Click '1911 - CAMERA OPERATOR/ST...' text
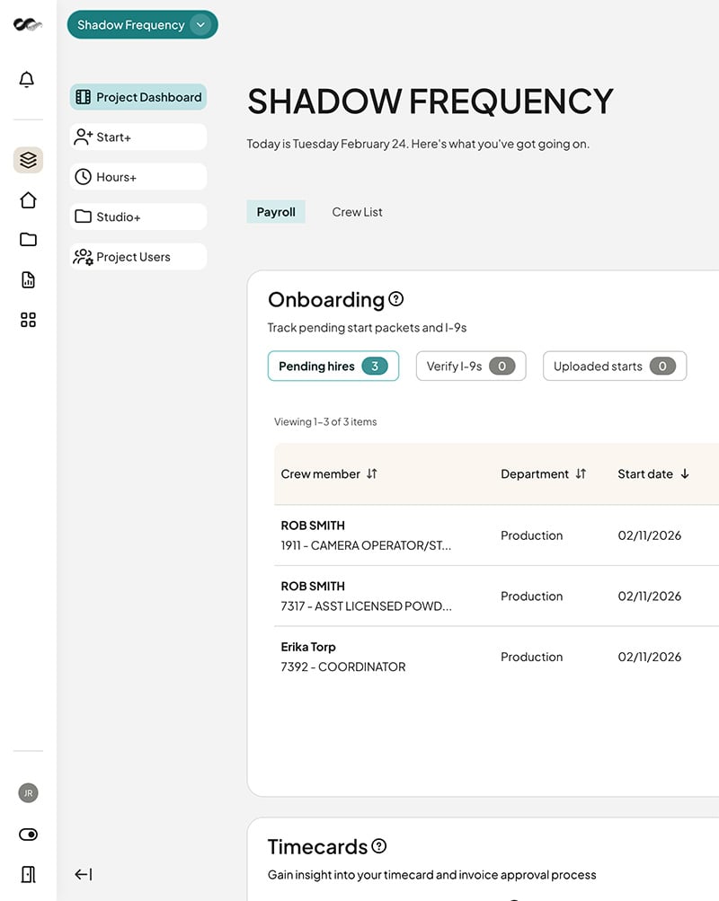Screen dimensions: 719x901 366,545
